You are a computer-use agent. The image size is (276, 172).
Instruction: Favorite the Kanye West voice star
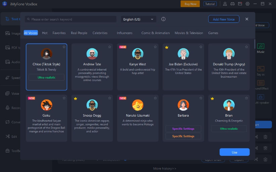pyautogui.click(x=155, y=47)
